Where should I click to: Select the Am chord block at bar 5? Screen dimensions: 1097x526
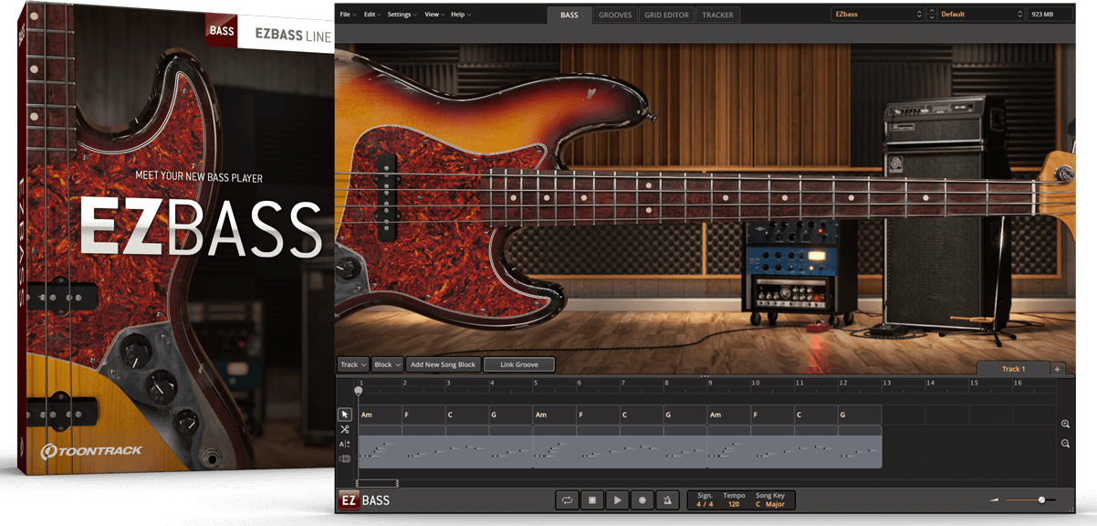pyautogui.click(x=555, y=415)
